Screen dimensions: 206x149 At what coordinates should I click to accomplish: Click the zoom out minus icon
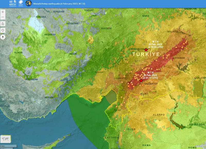pos(3,17)
